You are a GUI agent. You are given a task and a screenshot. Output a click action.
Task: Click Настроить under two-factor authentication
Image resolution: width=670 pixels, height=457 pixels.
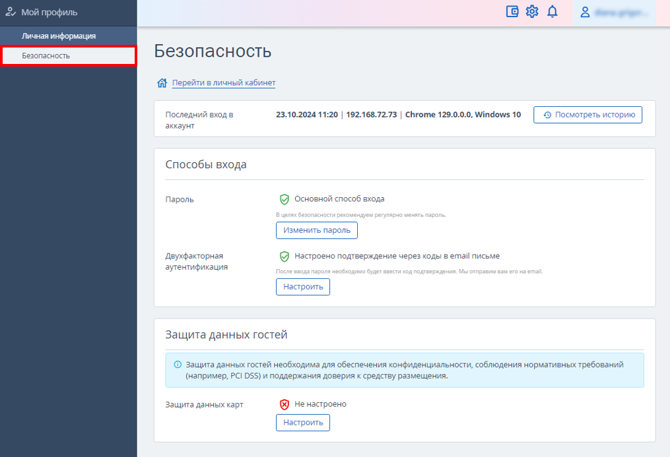pos(303,287)
